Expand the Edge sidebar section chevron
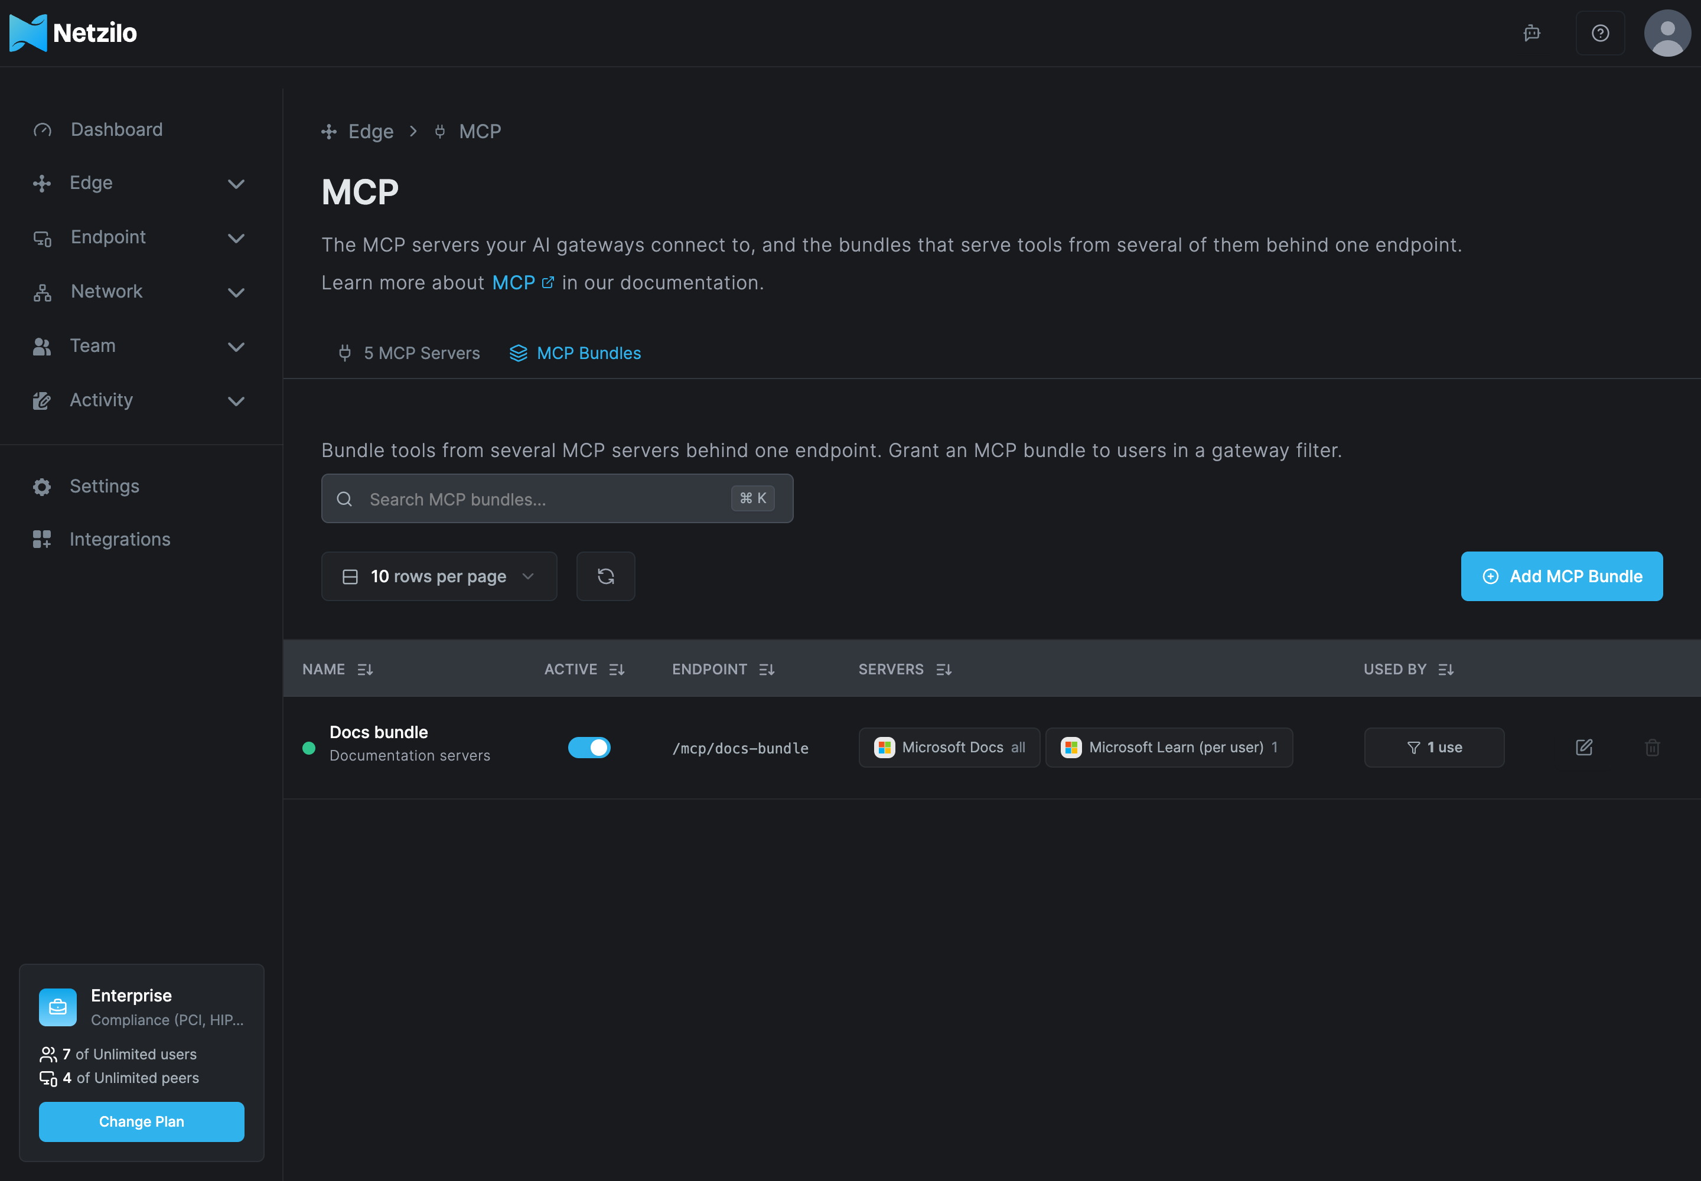This screenshot has height=1181, width=1701. coord(236,184)
